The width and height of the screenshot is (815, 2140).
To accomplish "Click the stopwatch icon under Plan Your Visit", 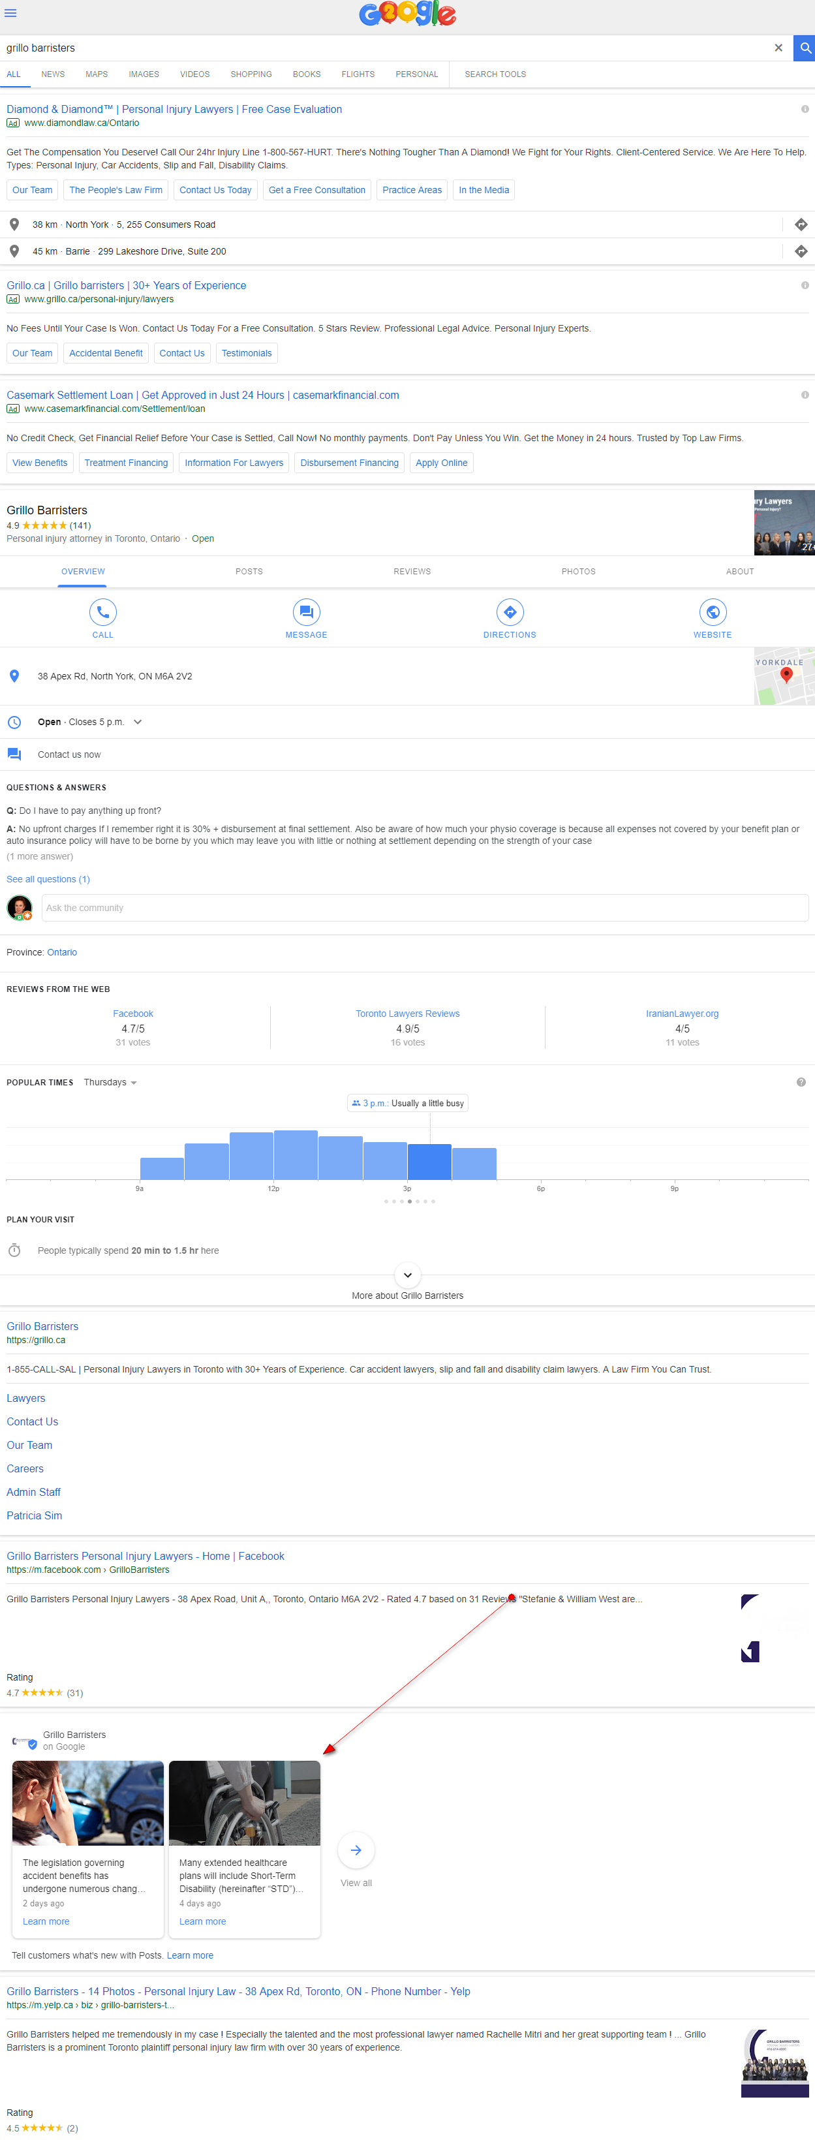I will point(14,1250).
